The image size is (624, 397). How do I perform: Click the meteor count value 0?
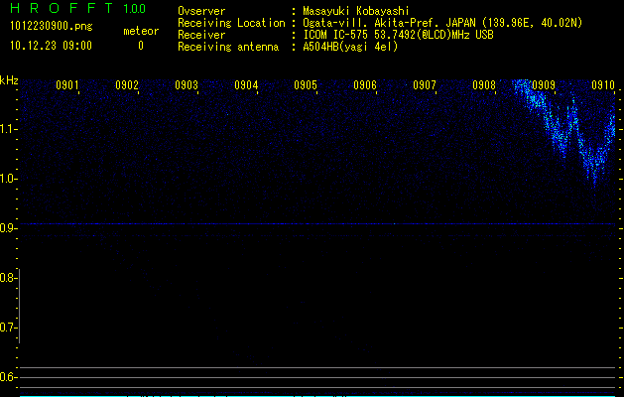141,46
